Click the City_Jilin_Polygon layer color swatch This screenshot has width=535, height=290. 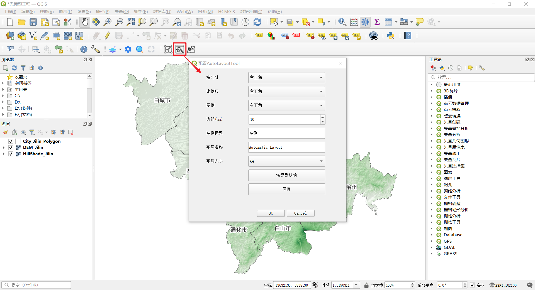coord(18,141)
